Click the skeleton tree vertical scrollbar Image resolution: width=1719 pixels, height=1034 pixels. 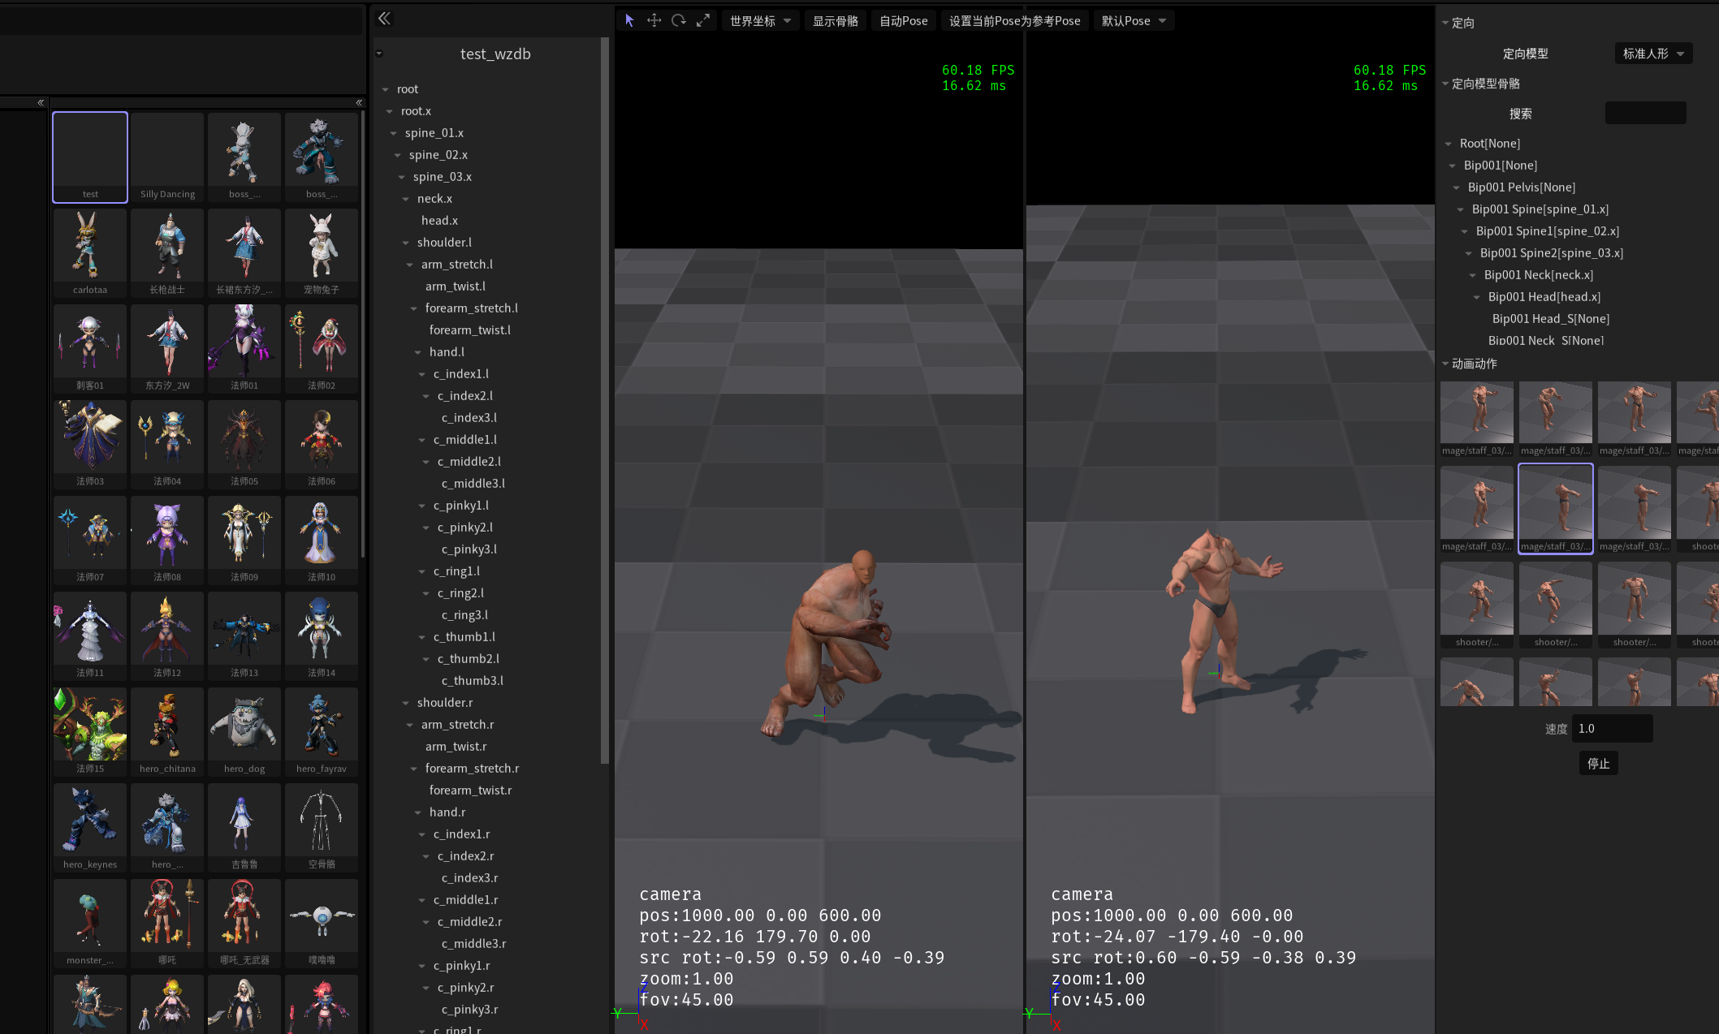point(604,401)
